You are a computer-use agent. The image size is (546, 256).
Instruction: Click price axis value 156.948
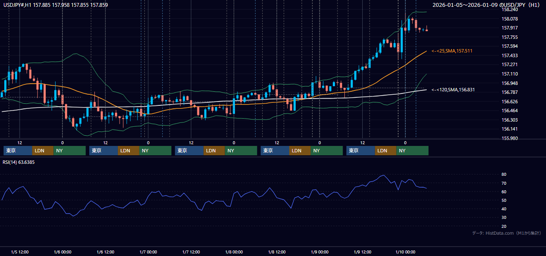(509, 83)
